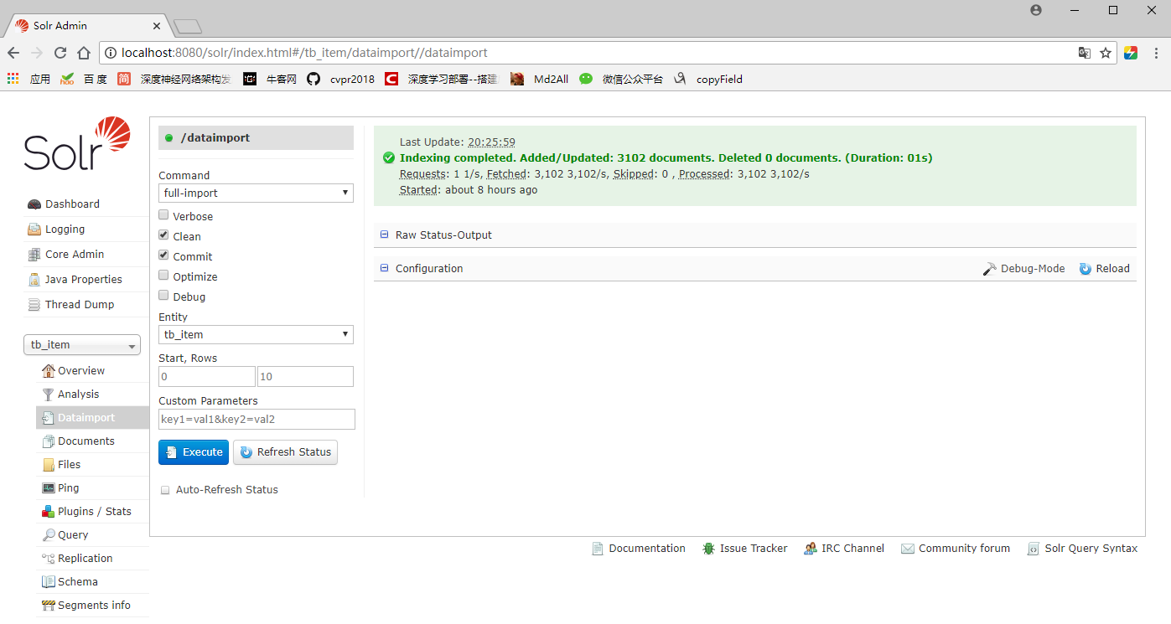This screenshot has width=1171, height=624.
Task: Enable the Debug checkbox
Action: coord(164,296)
